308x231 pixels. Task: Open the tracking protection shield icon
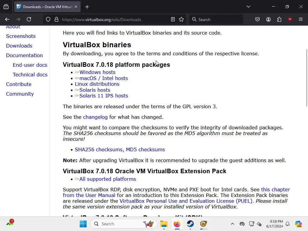tap(48, 20)
